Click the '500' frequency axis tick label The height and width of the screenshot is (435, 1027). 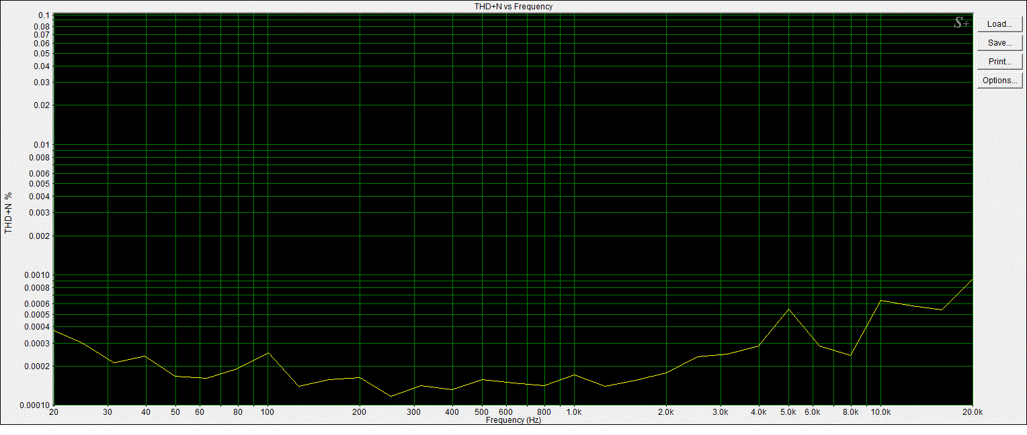pyautogui.click(x=481, y=412)
